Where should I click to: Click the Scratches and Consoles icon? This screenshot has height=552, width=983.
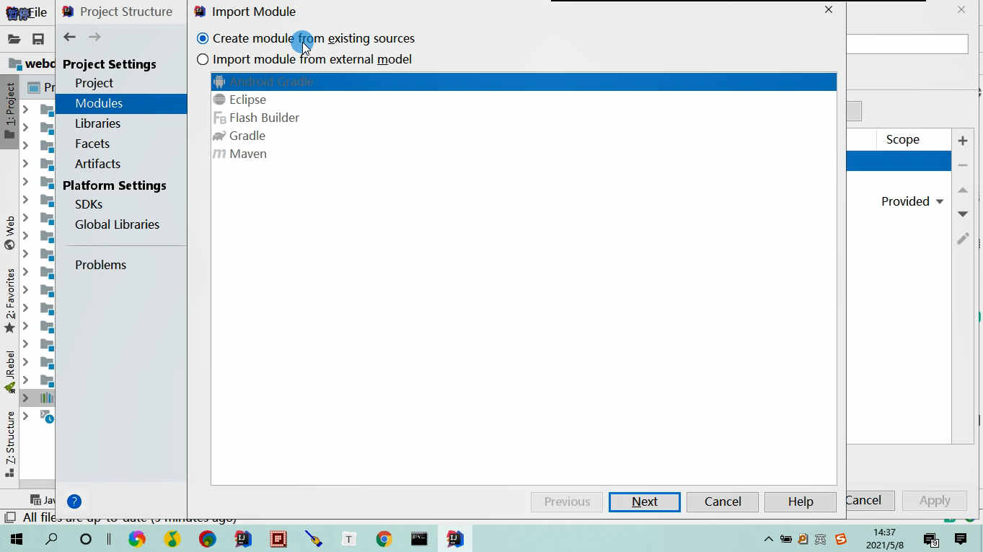(47, 416)
